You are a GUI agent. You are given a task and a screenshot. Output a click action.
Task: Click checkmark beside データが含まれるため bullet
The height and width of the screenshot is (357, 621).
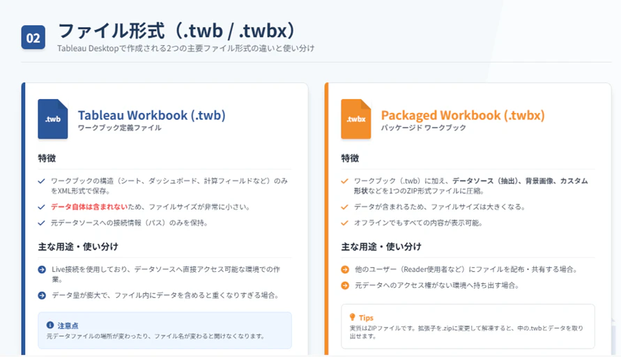(344, 207)
